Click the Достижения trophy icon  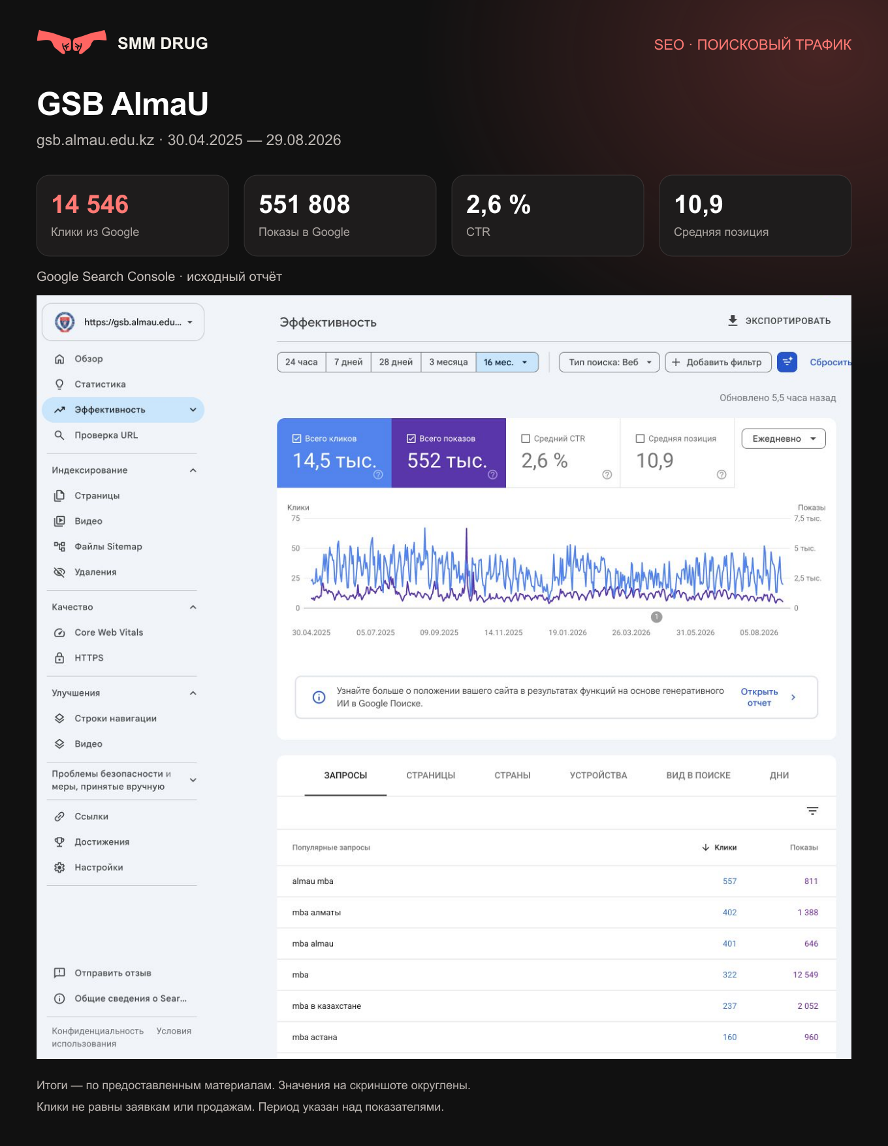coord(59,842)
